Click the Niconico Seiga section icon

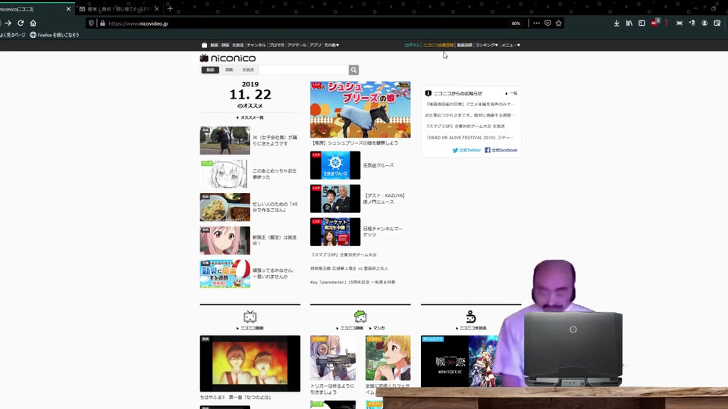click(x=360, y=317)
